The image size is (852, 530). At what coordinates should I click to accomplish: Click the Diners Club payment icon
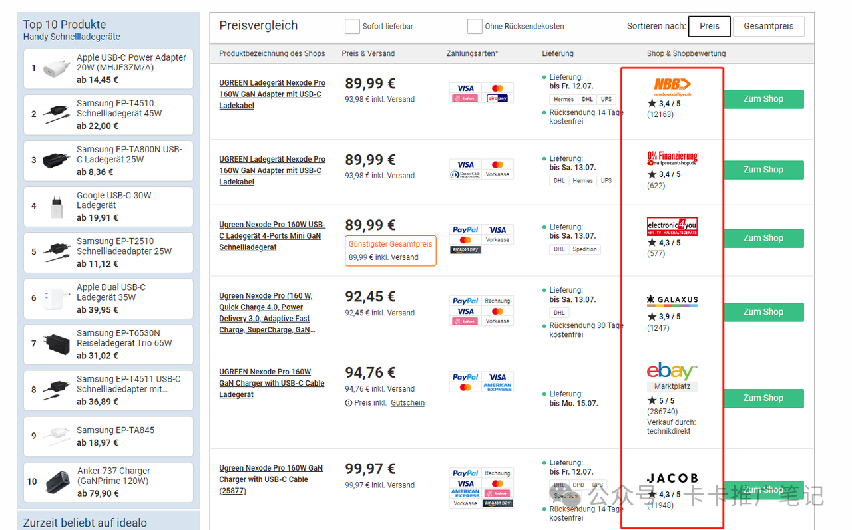point(465,175)
